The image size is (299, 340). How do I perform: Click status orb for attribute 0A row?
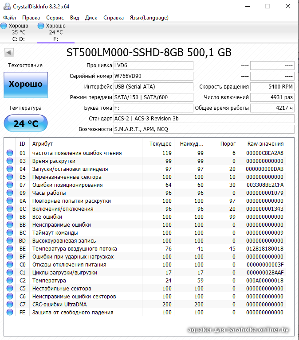pos(10,201)
